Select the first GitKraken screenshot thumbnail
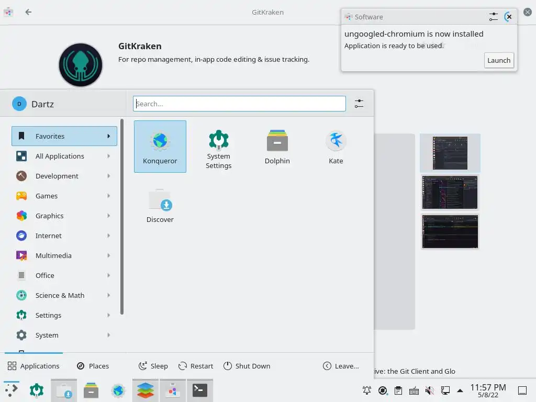 coord(450,153)
